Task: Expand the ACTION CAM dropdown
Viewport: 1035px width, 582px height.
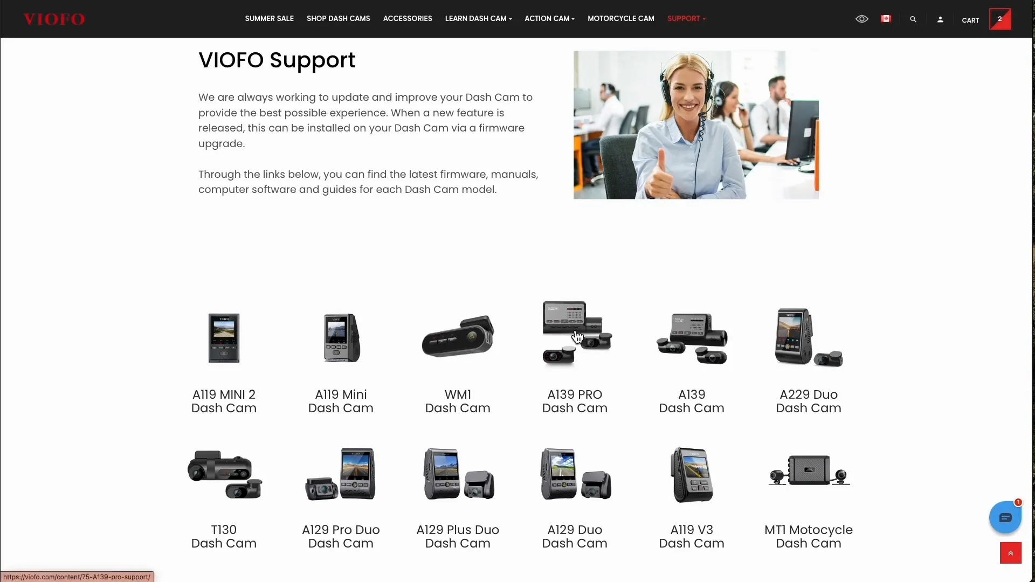Action: point(549,18)
